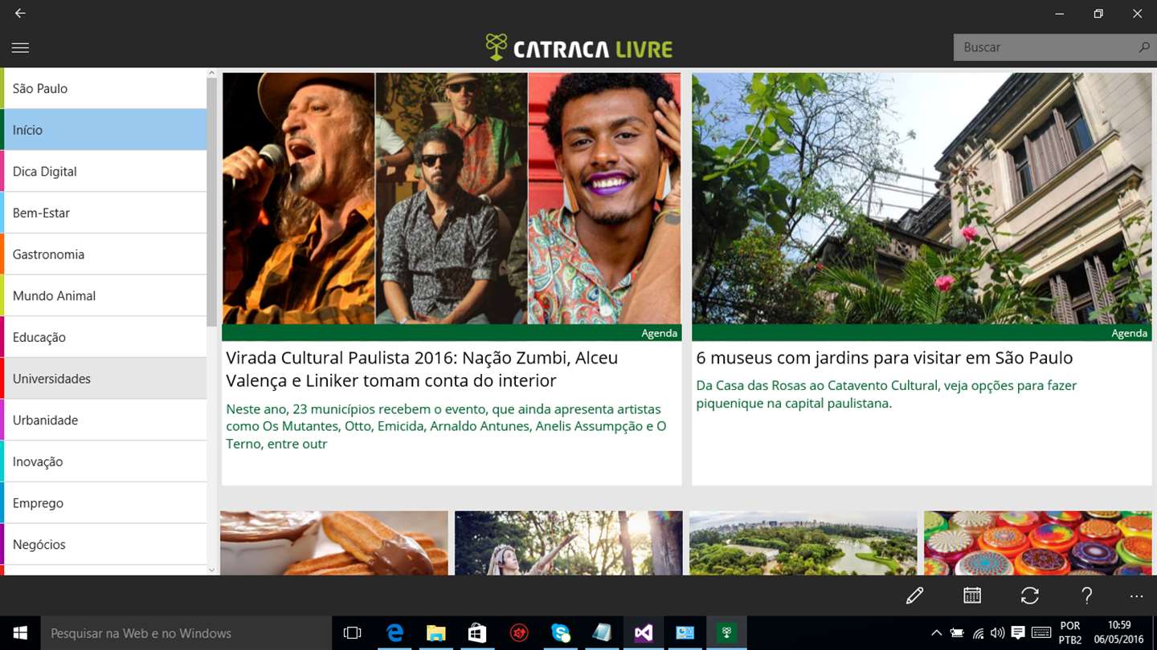Image resolution: width=1157 pixels, height=650 pixels.
Task: Click the museum garden building photo
Action: coord(922,198)
